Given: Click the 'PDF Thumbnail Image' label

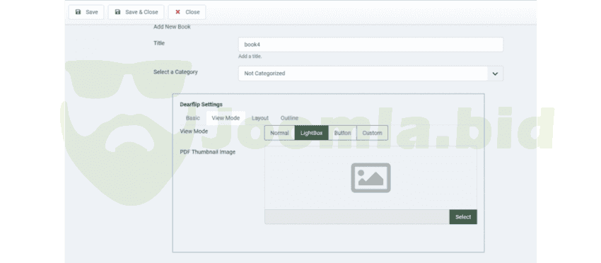Looking at the screenshot, I should [x=208, y=152].
